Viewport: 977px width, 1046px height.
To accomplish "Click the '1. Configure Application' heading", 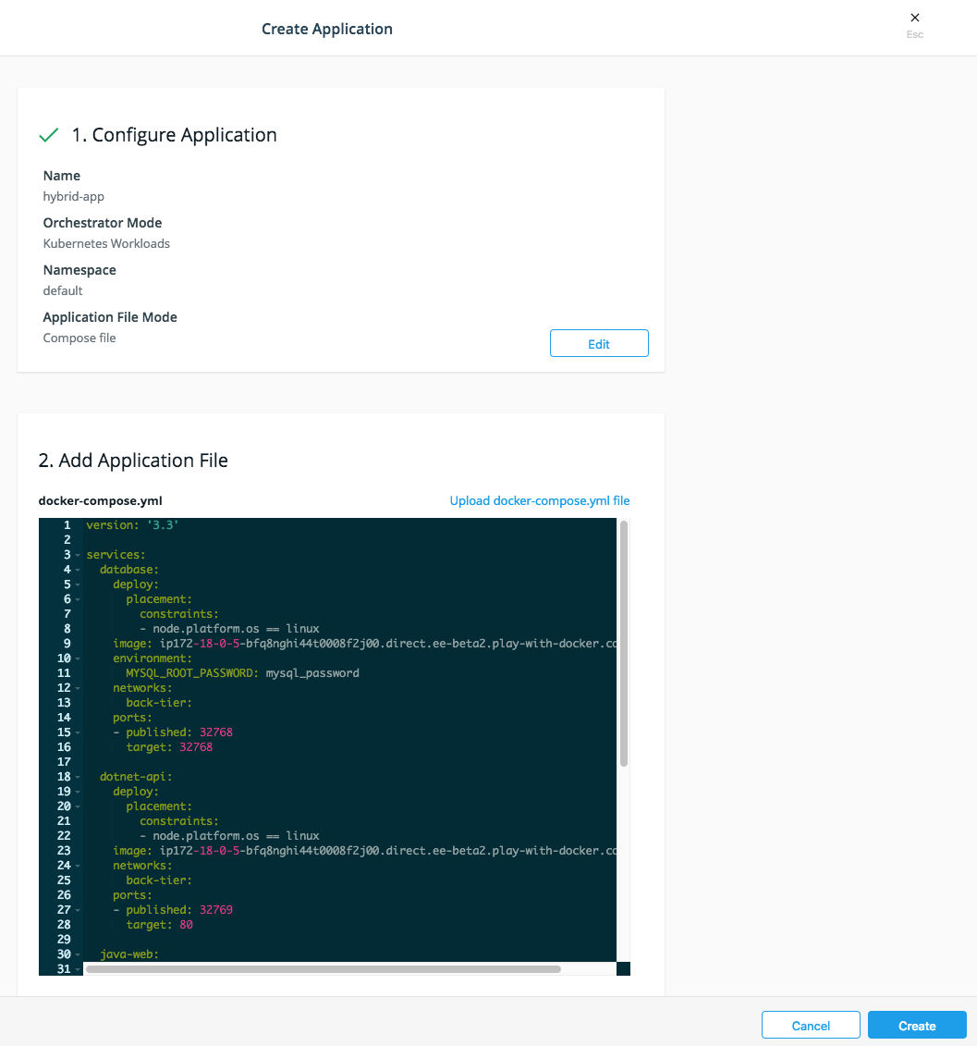I will click(x=174, y=135).
